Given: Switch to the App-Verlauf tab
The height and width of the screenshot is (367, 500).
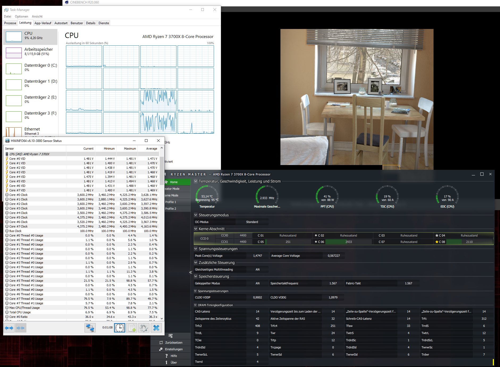Looking at the screenshot, I should point(43,23).
